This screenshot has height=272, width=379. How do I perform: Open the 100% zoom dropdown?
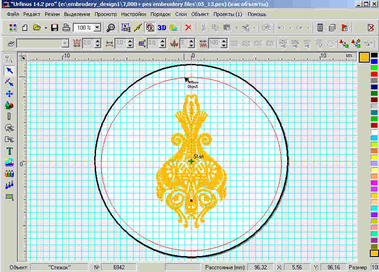97,28
